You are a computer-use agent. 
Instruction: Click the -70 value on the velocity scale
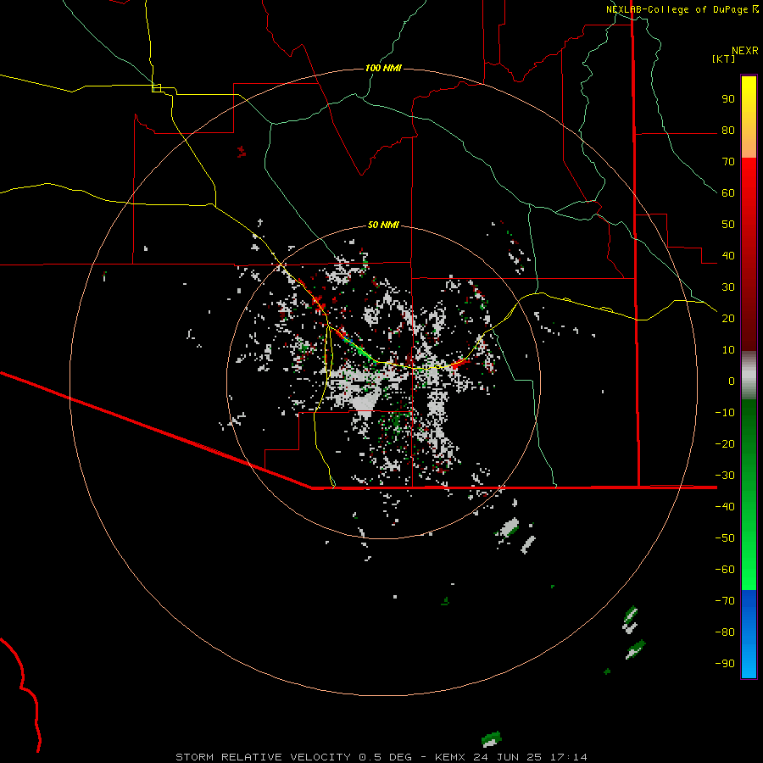[725, 601]
